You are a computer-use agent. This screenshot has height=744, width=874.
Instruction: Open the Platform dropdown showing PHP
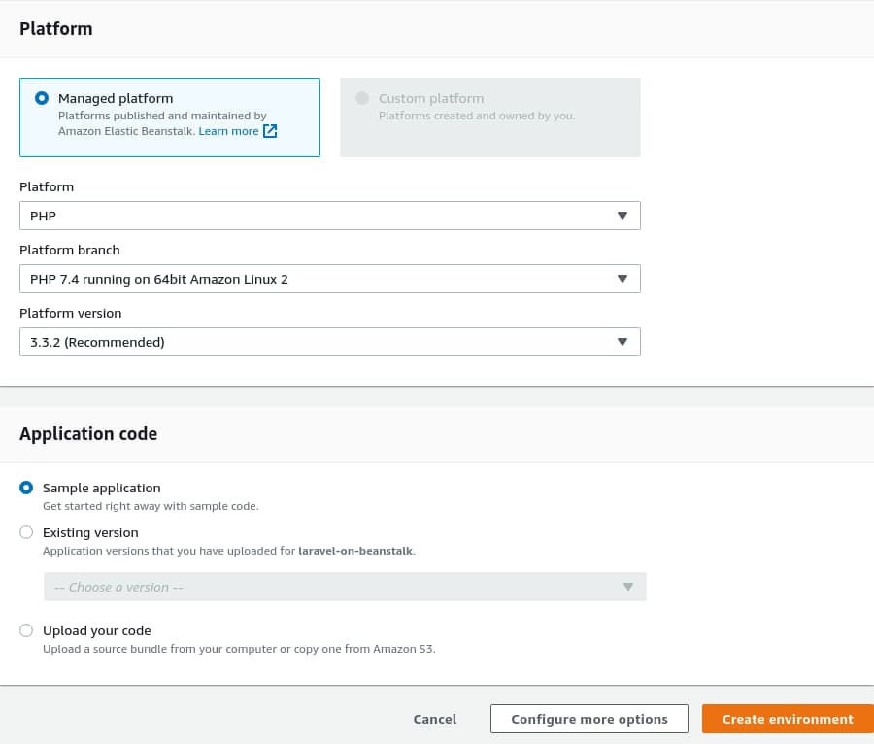pos(330,215)
